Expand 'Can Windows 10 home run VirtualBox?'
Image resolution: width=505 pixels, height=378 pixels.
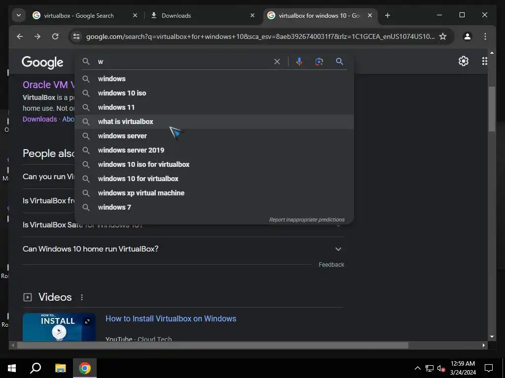pos(183,249)
